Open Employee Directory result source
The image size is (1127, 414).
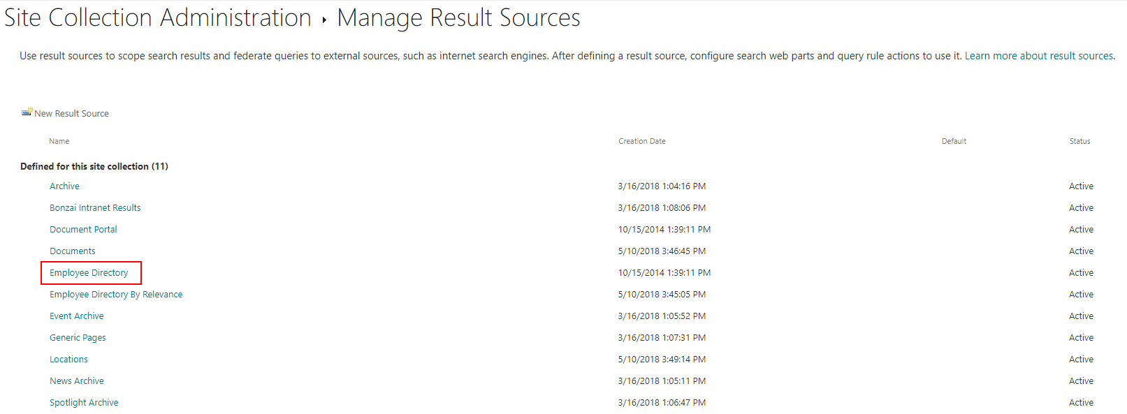89,273
